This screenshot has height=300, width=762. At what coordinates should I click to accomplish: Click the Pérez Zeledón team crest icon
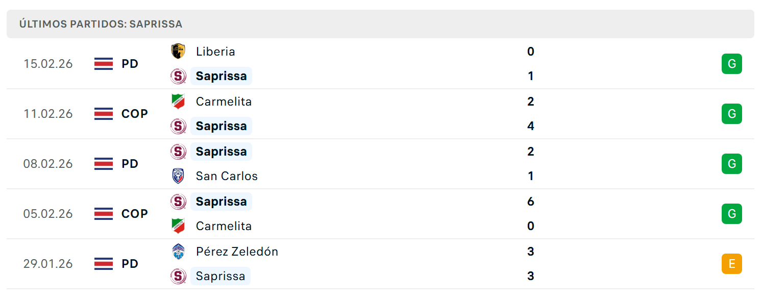(178, 252)
